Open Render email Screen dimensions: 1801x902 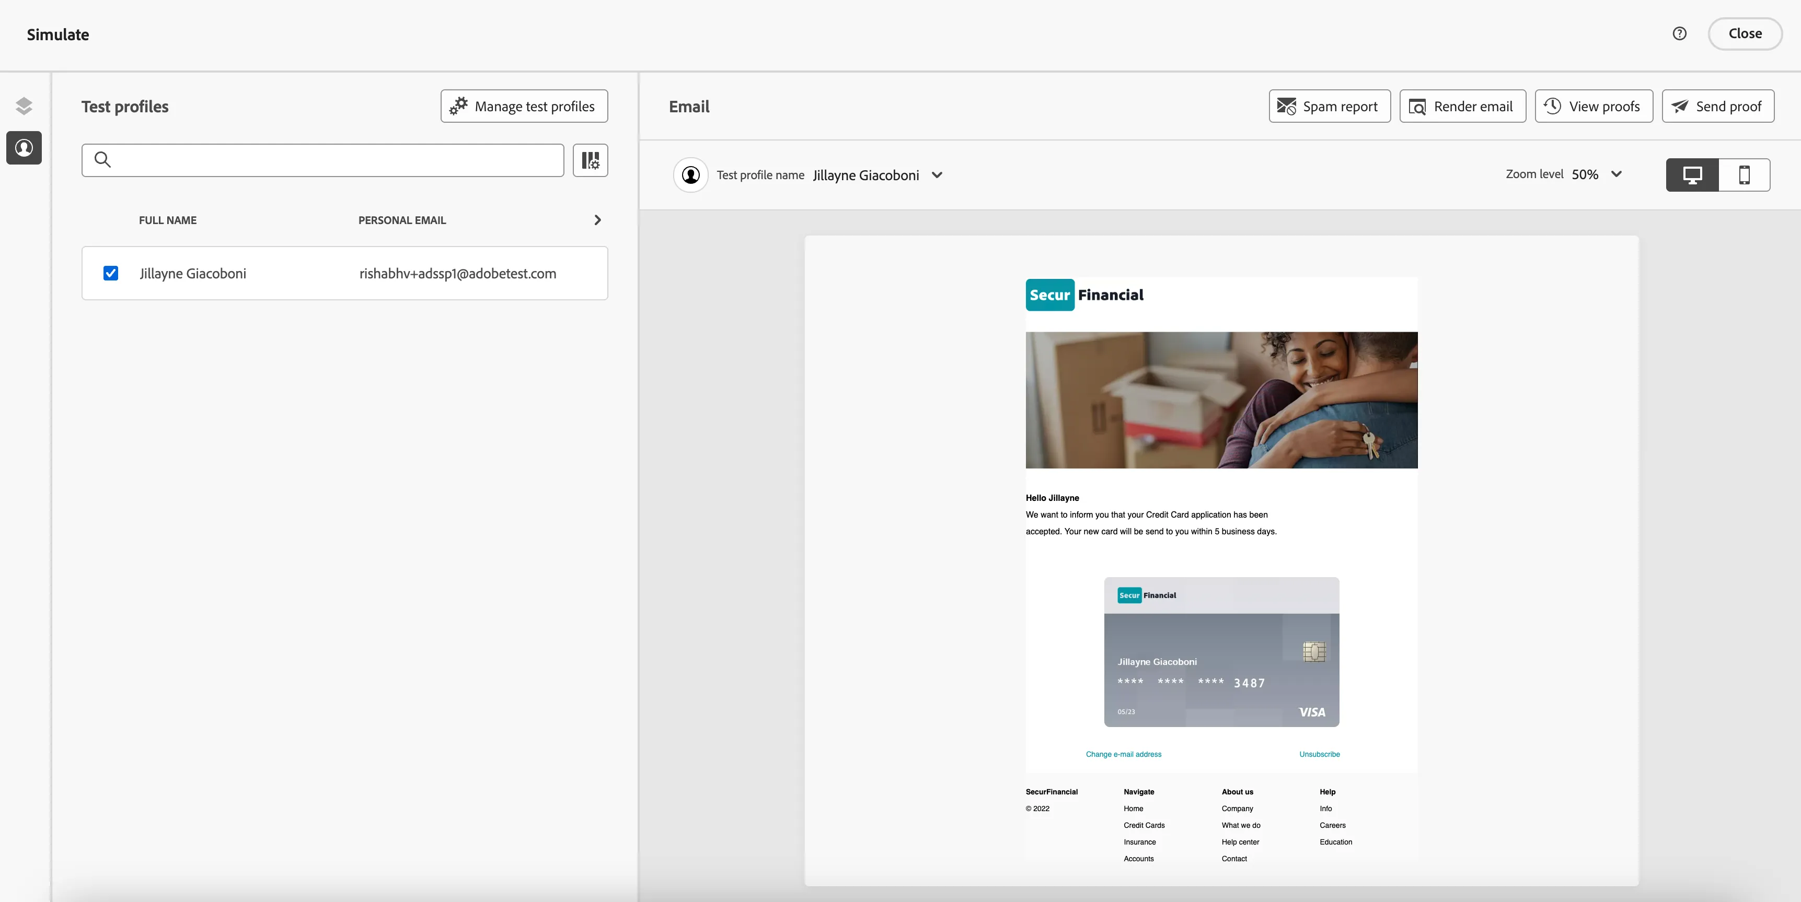(1462, 106)
